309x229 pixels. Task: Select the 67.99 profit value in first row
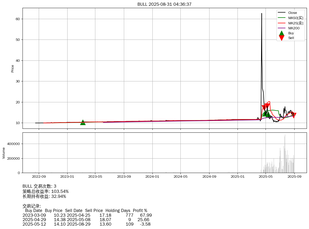pos(146,215)
